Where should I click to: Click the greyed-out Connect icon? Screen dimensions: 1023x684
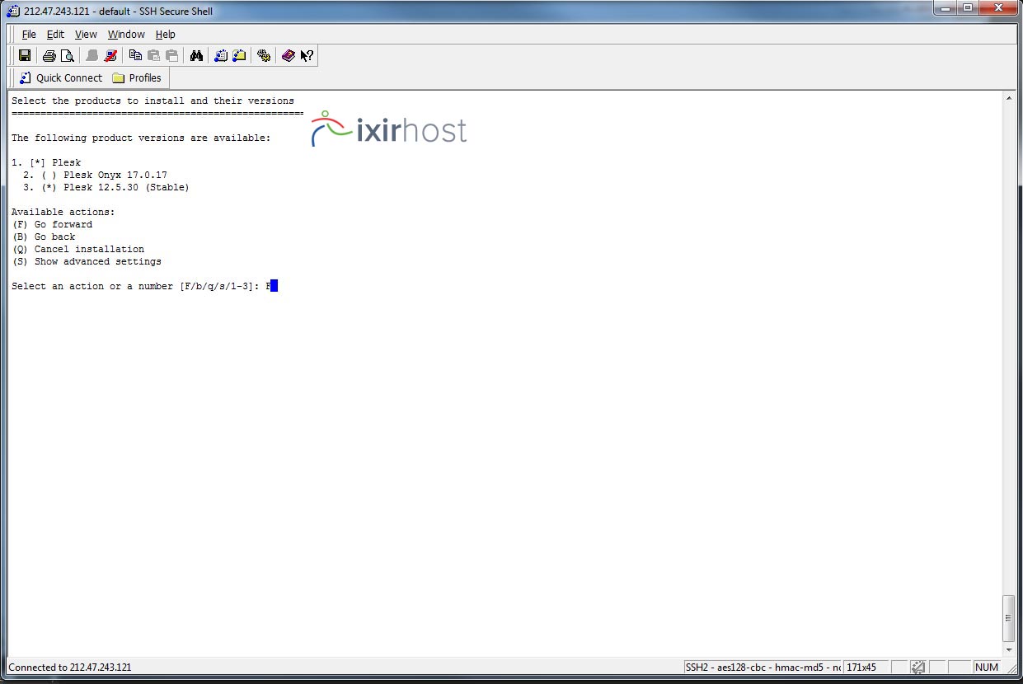coord(92,56)
